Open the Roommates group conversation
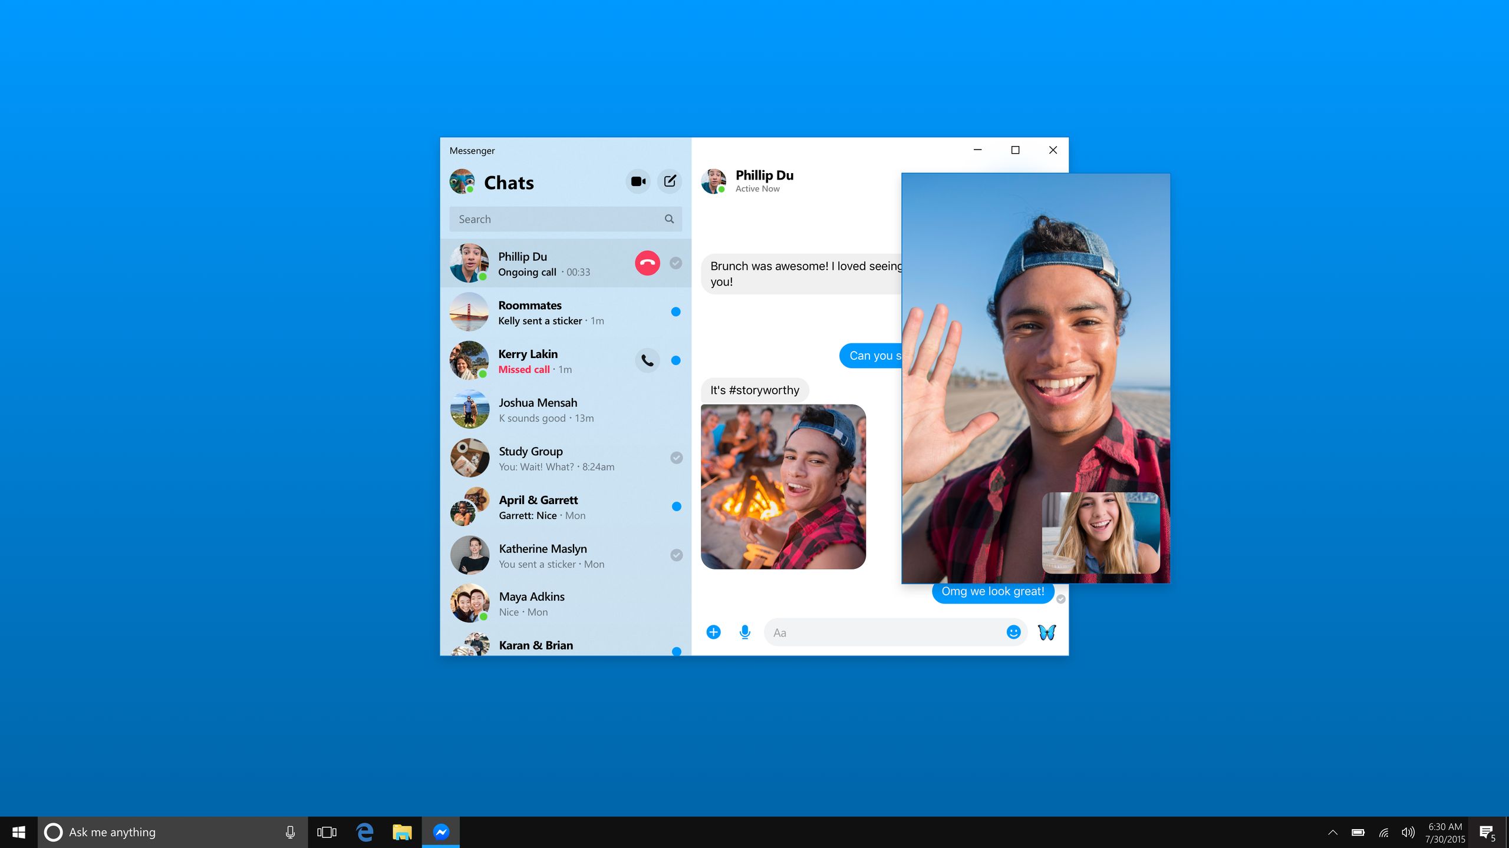Image resolution: width=1509 pixels, height=848 pixels. (565, 313)
